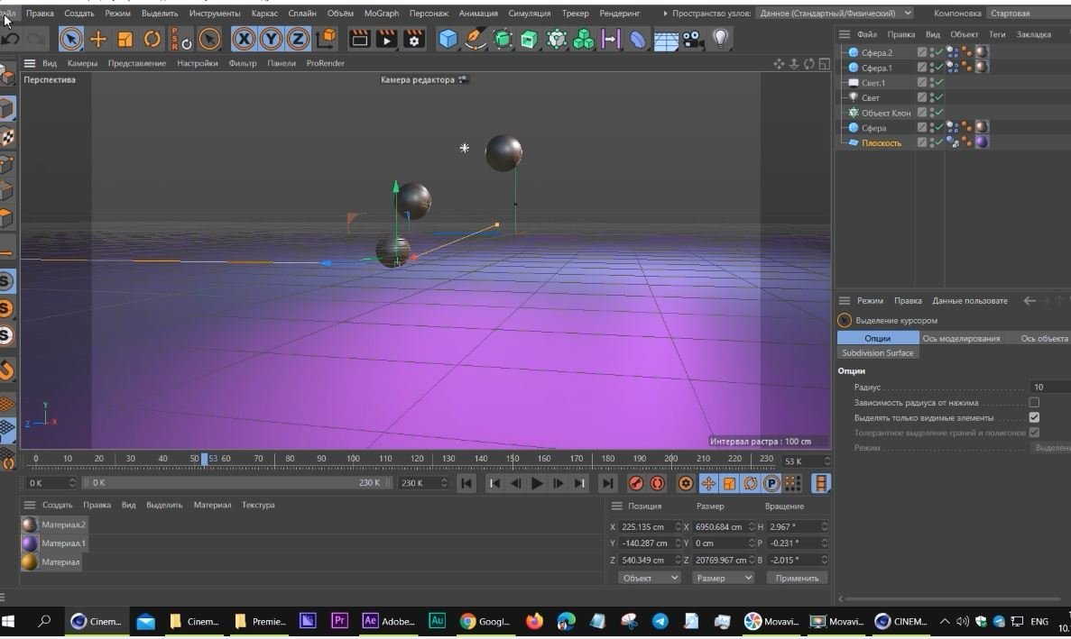
Task: Click the Coordinate System cube icon
Action: tap(327, 39)
